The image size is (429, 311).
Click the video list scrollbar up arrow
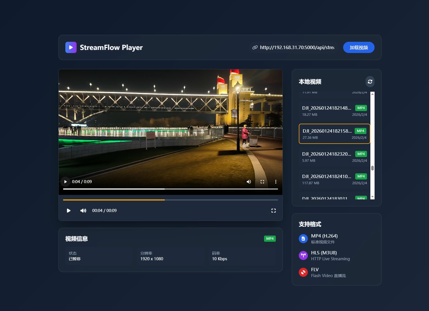pos(372,94)
